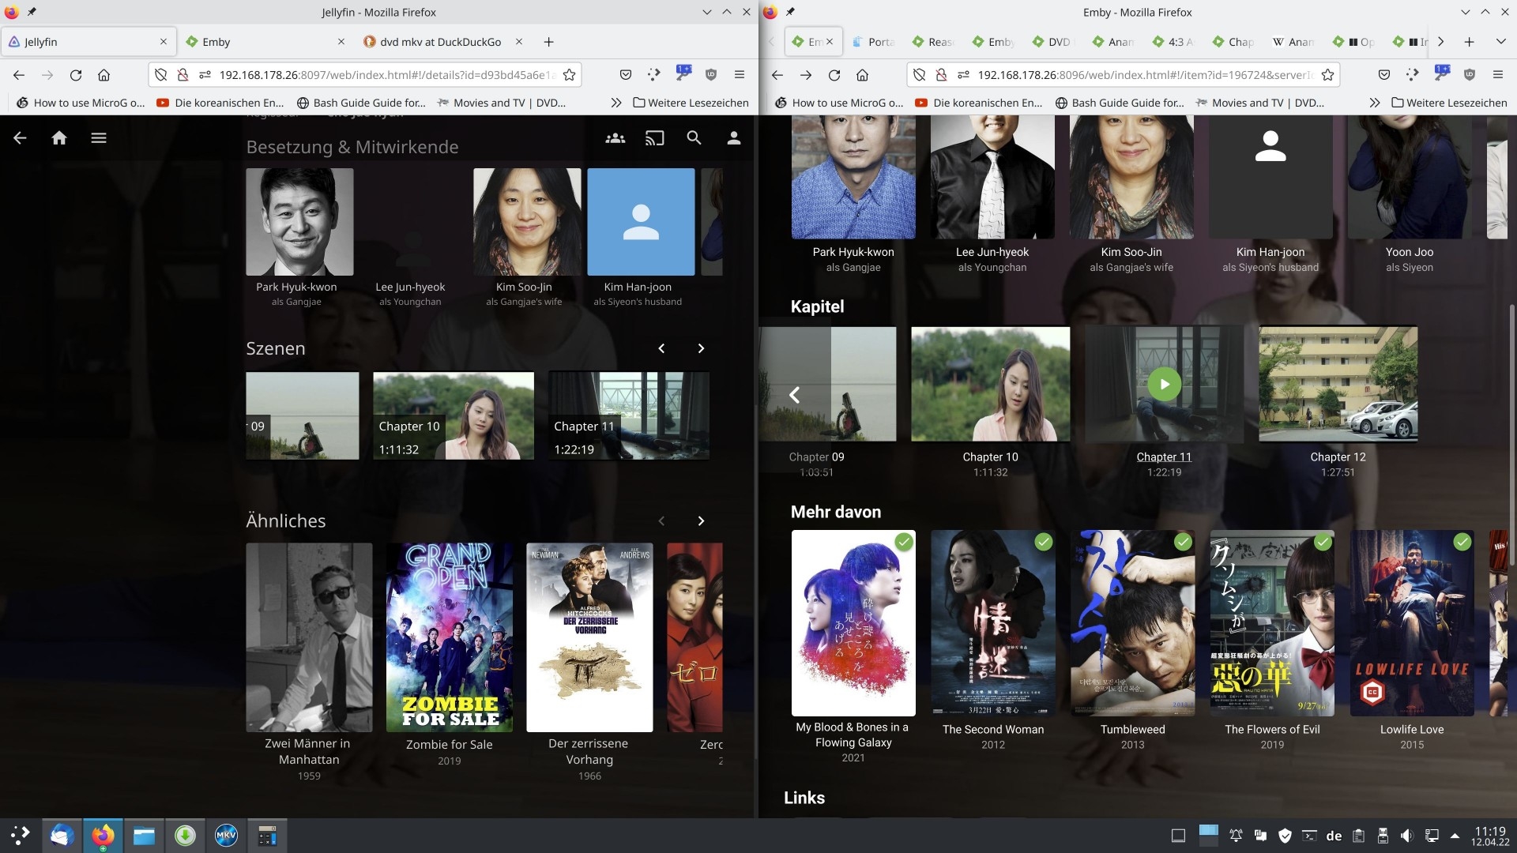The height and width of the screenshot is (853, 1517).
Task: Open Zombie for Sale title link
Action: [x=449, y=744]
